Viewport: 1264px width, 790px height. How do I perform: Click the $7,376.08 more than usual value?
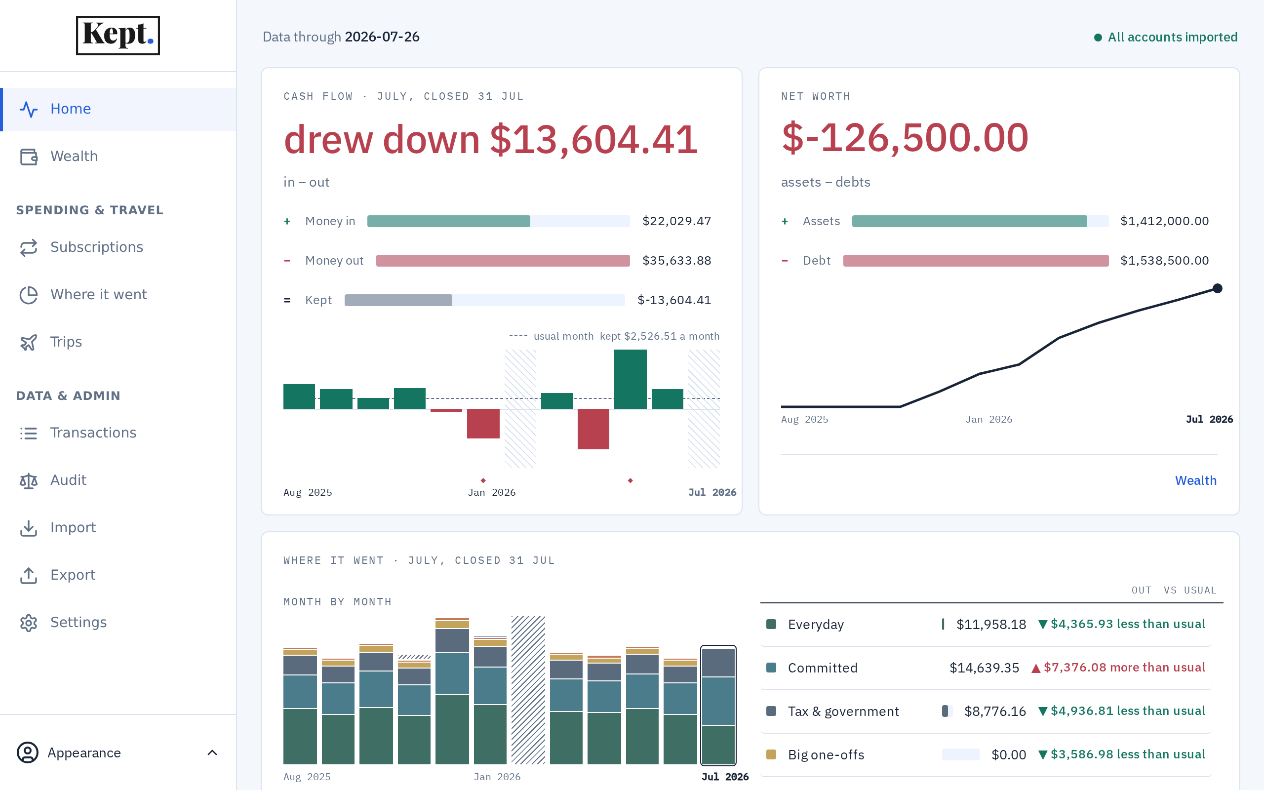(x=1118, y=668)
